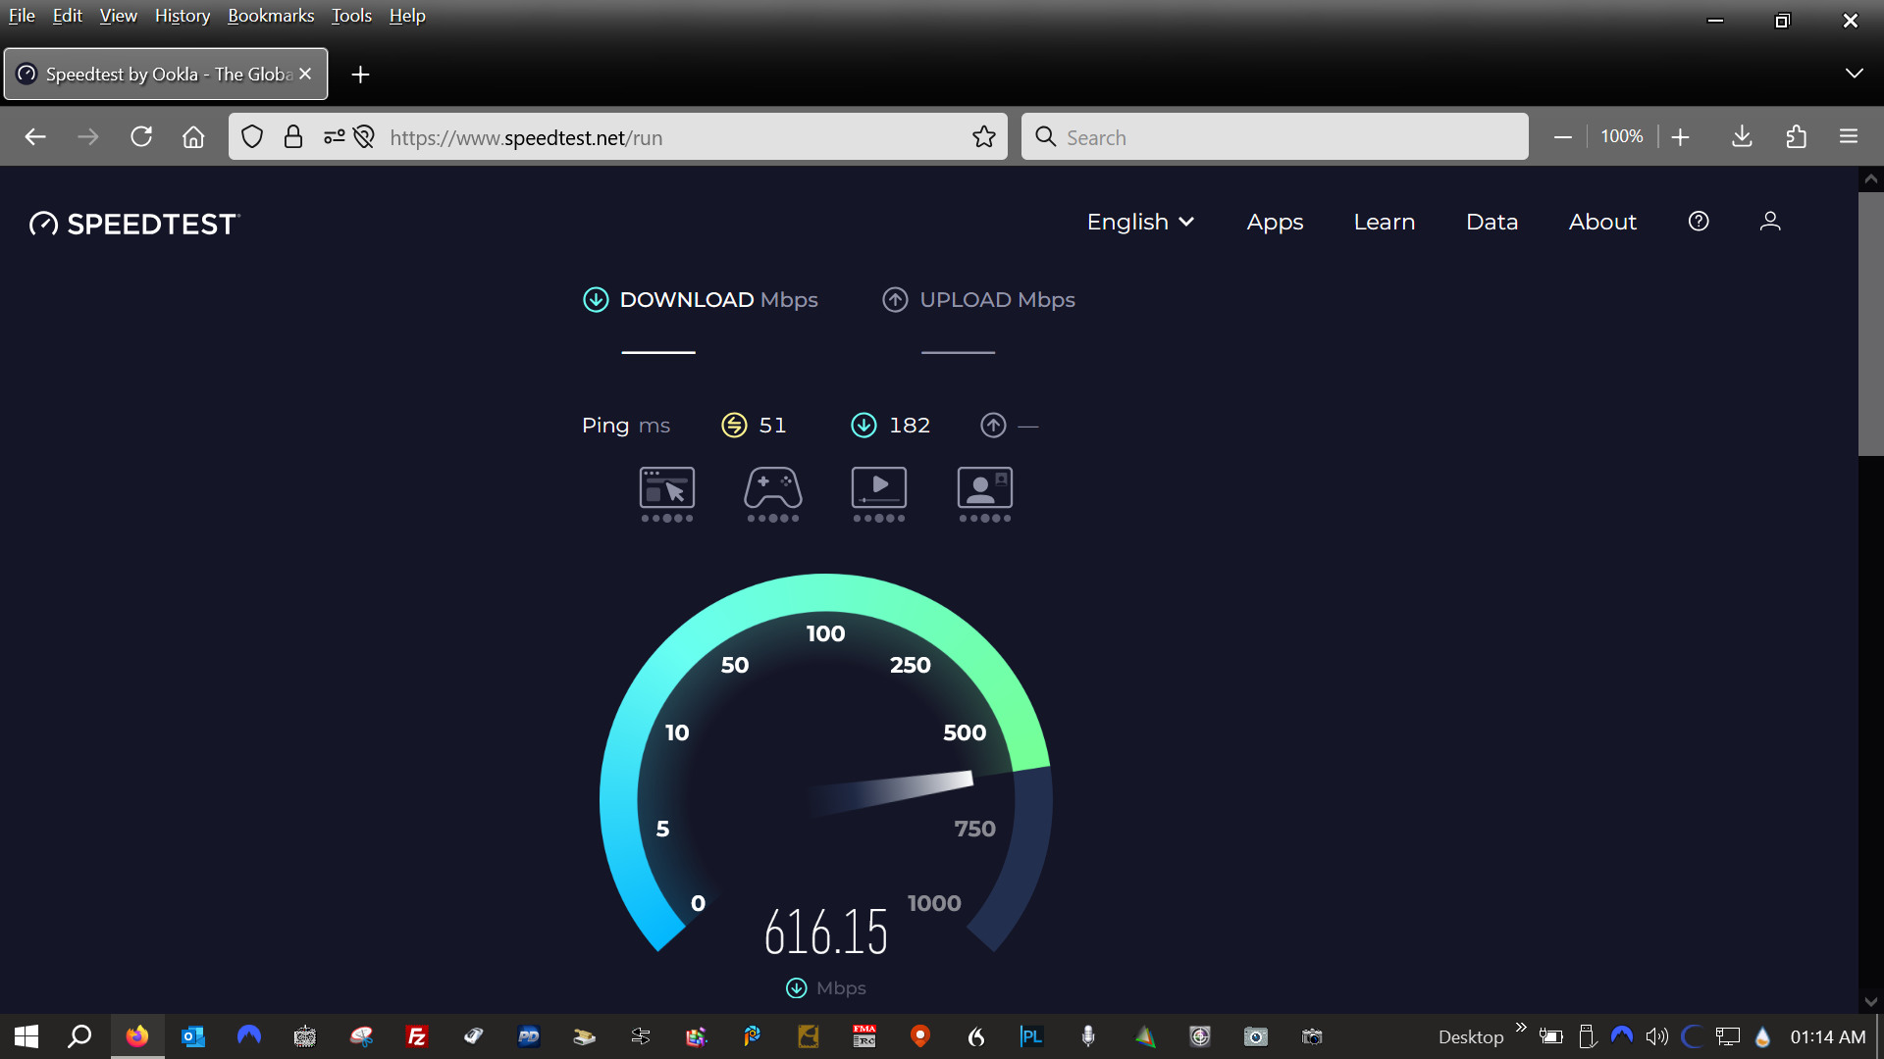Open the user account profile icon

coord(1770,222)
